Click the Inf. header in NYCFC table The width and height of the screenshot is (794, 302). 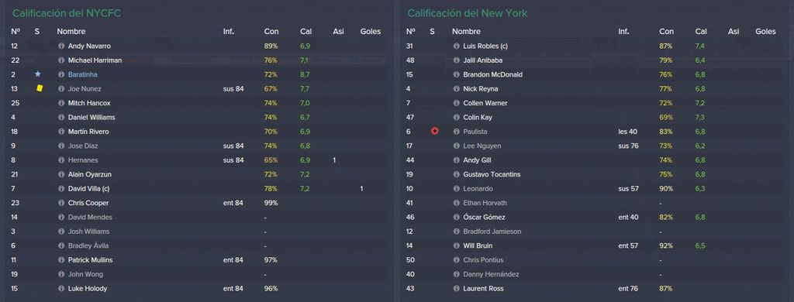click(x=229, y=32)
